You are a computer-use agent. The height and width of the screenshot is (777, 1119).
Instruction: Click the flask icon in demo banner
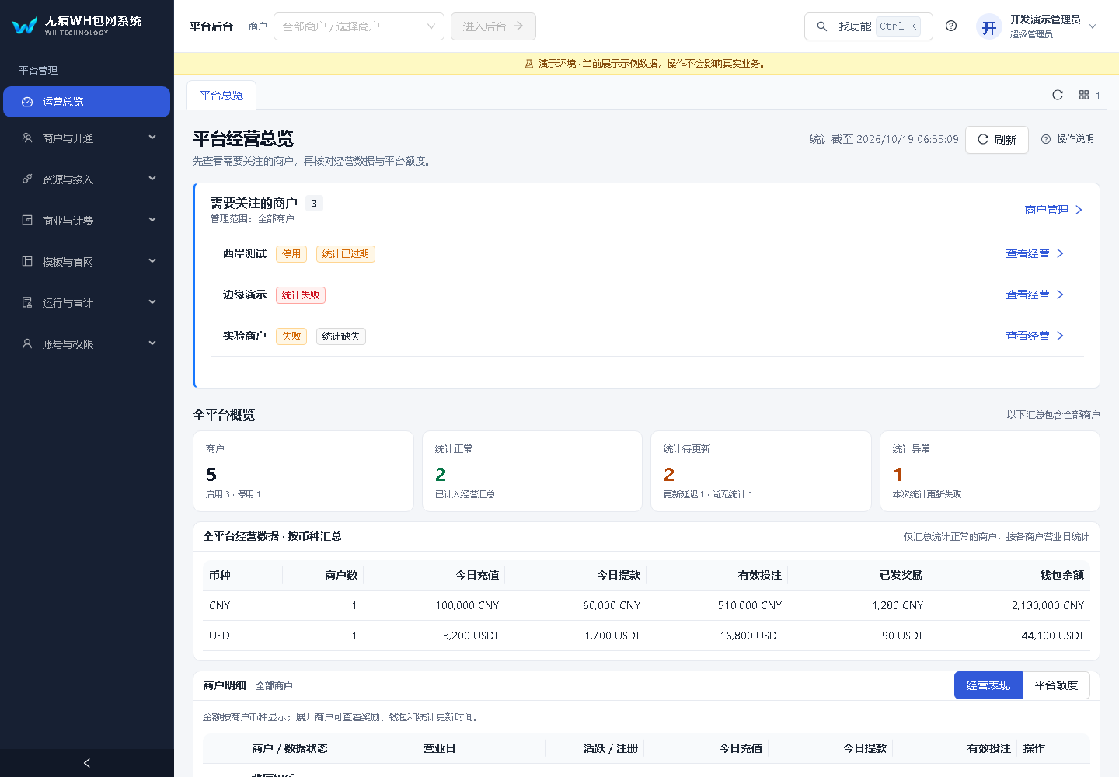pos(529,64)
